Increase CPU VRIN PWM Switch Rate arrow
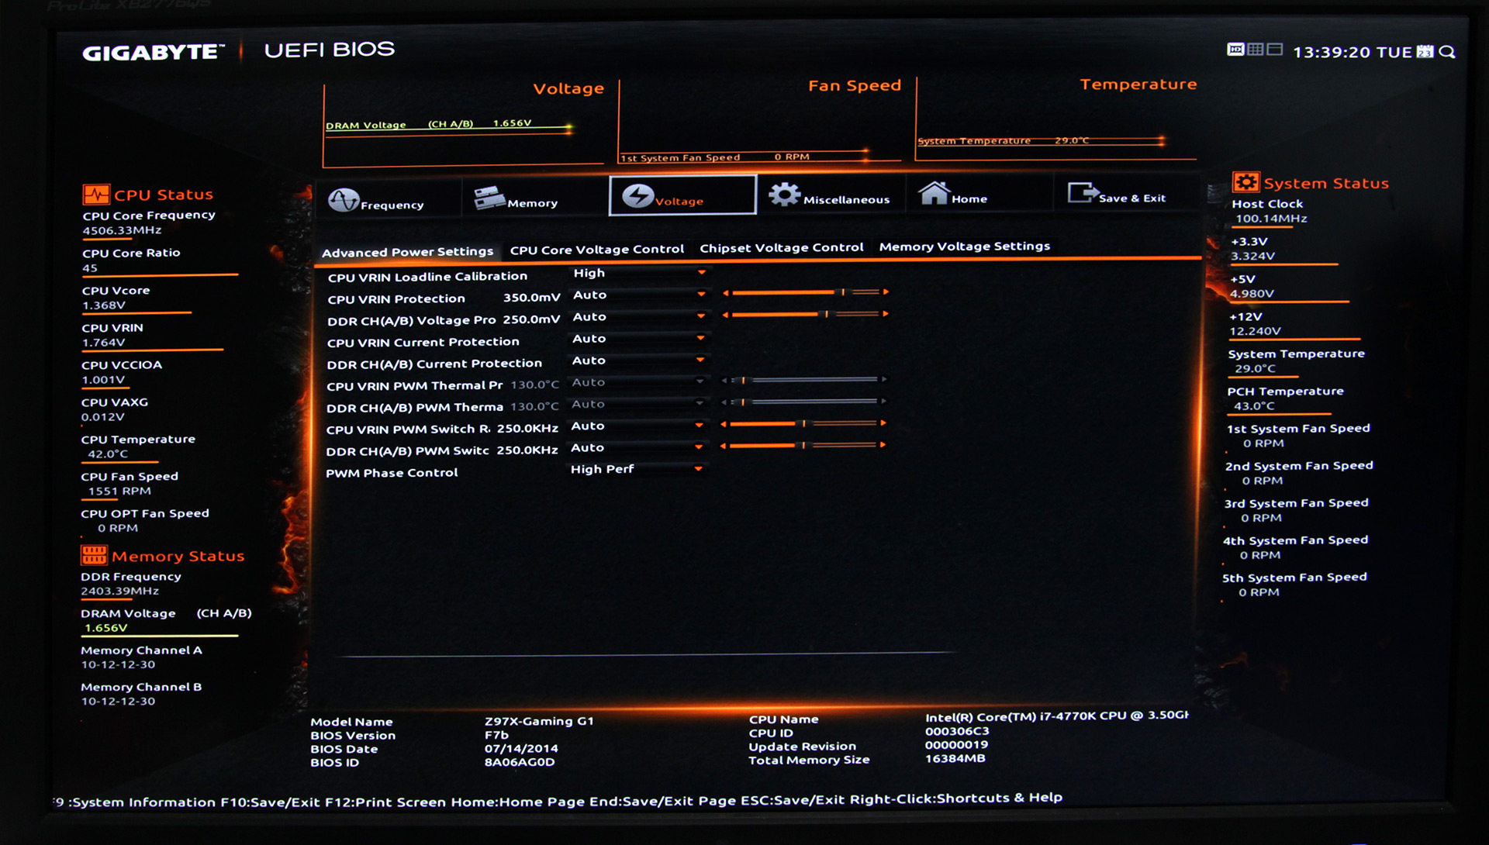 [x=883, y=423]
